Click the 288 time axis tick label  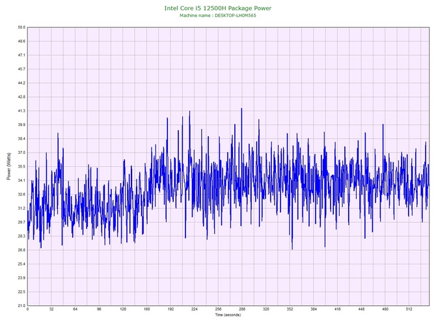tap(242, 309)
